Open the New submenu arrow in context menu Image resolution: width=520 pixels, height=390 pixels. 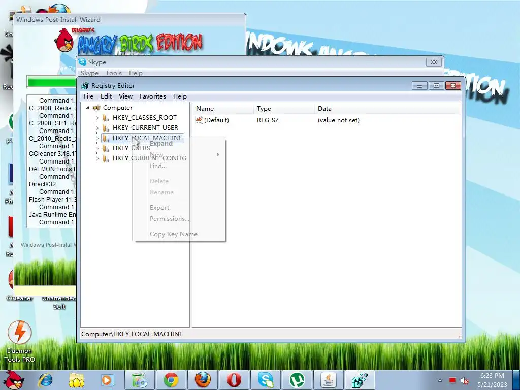point(218,155)
